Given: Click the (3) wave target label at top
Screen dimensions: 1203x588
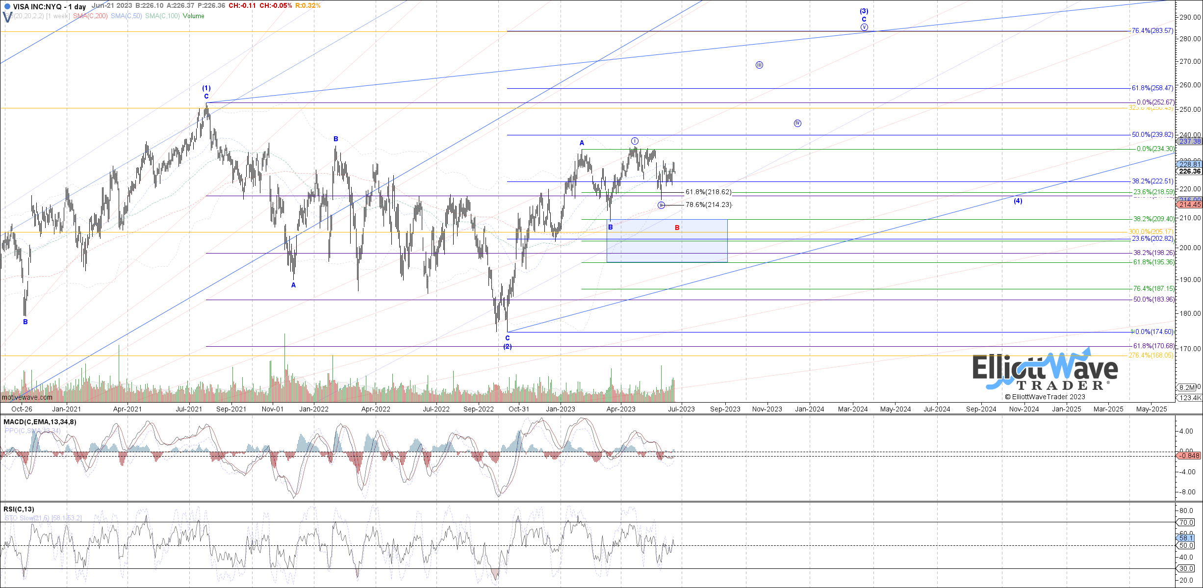Looking at the screenshot, I should (864, 11).
